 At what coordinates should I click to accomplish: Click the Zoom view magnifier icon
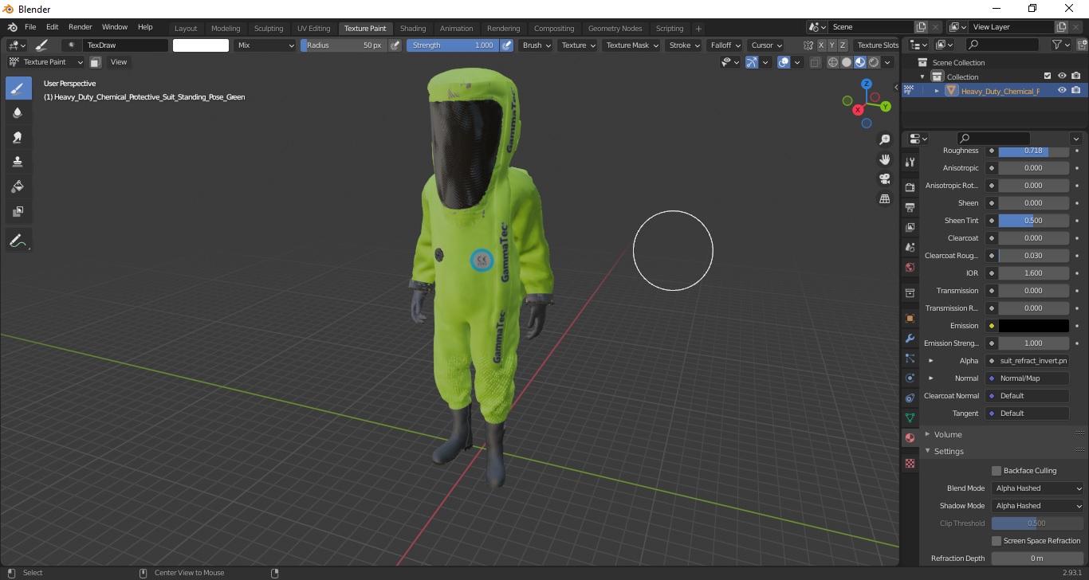[884, 139]
